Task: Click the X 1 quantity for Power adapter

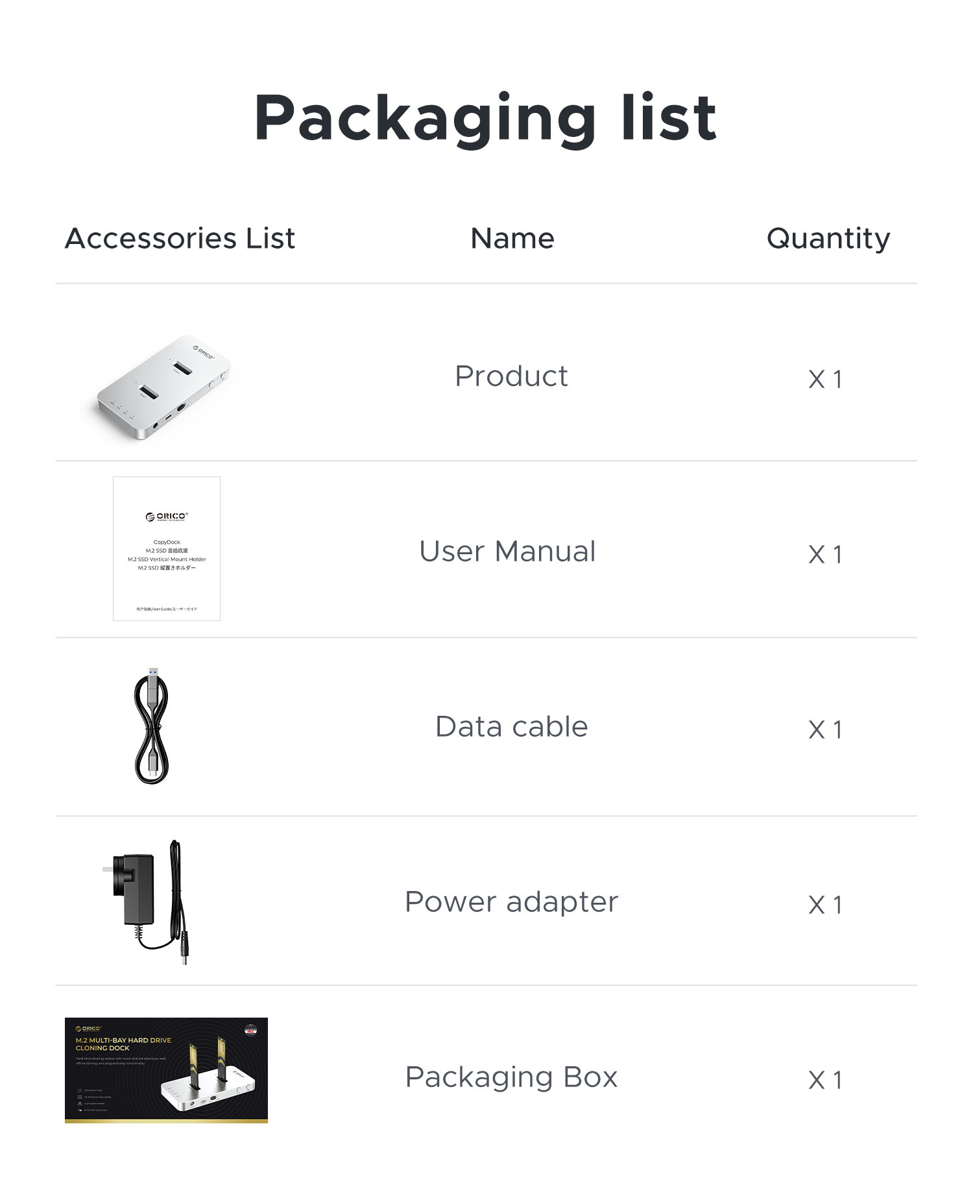Action: click(825, 905)
